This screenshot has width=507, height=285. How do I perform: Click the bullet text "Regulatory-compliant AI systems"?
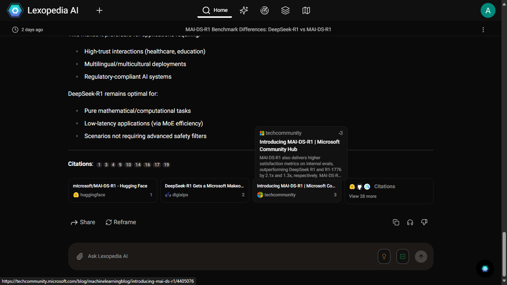pos(128,77)
